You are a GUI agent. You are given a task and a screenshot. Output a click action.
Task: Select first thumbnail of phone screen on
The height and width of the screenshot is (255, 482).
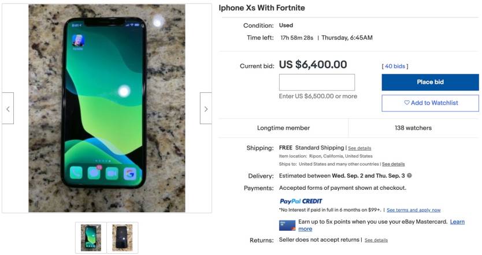91,238
